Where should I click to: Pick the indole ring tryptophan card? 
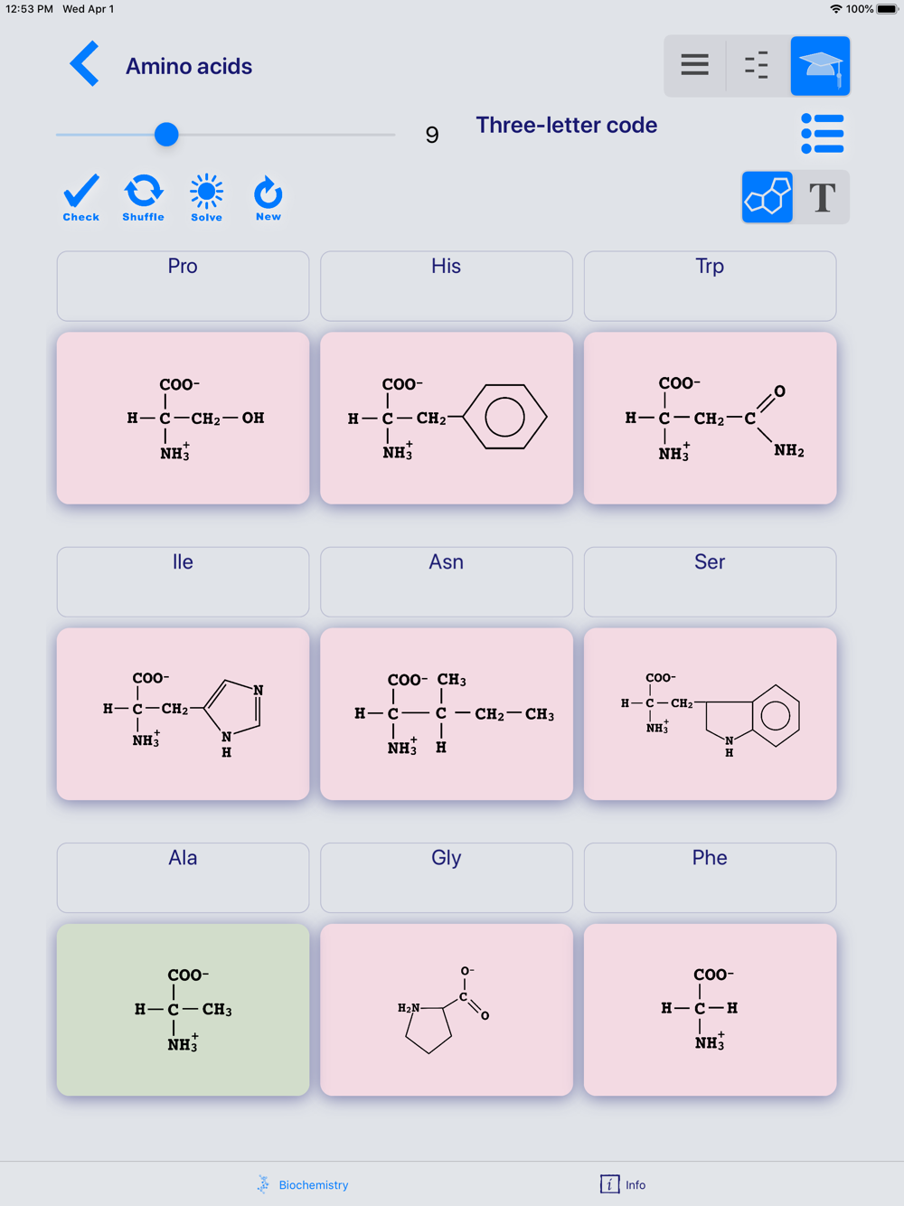click(710, 714)
